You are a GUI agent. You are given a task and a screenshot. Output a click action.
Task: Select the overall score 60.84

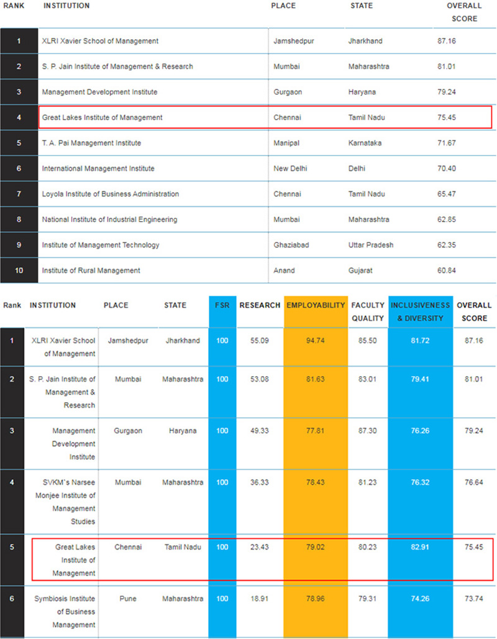[x=447, y=270]
